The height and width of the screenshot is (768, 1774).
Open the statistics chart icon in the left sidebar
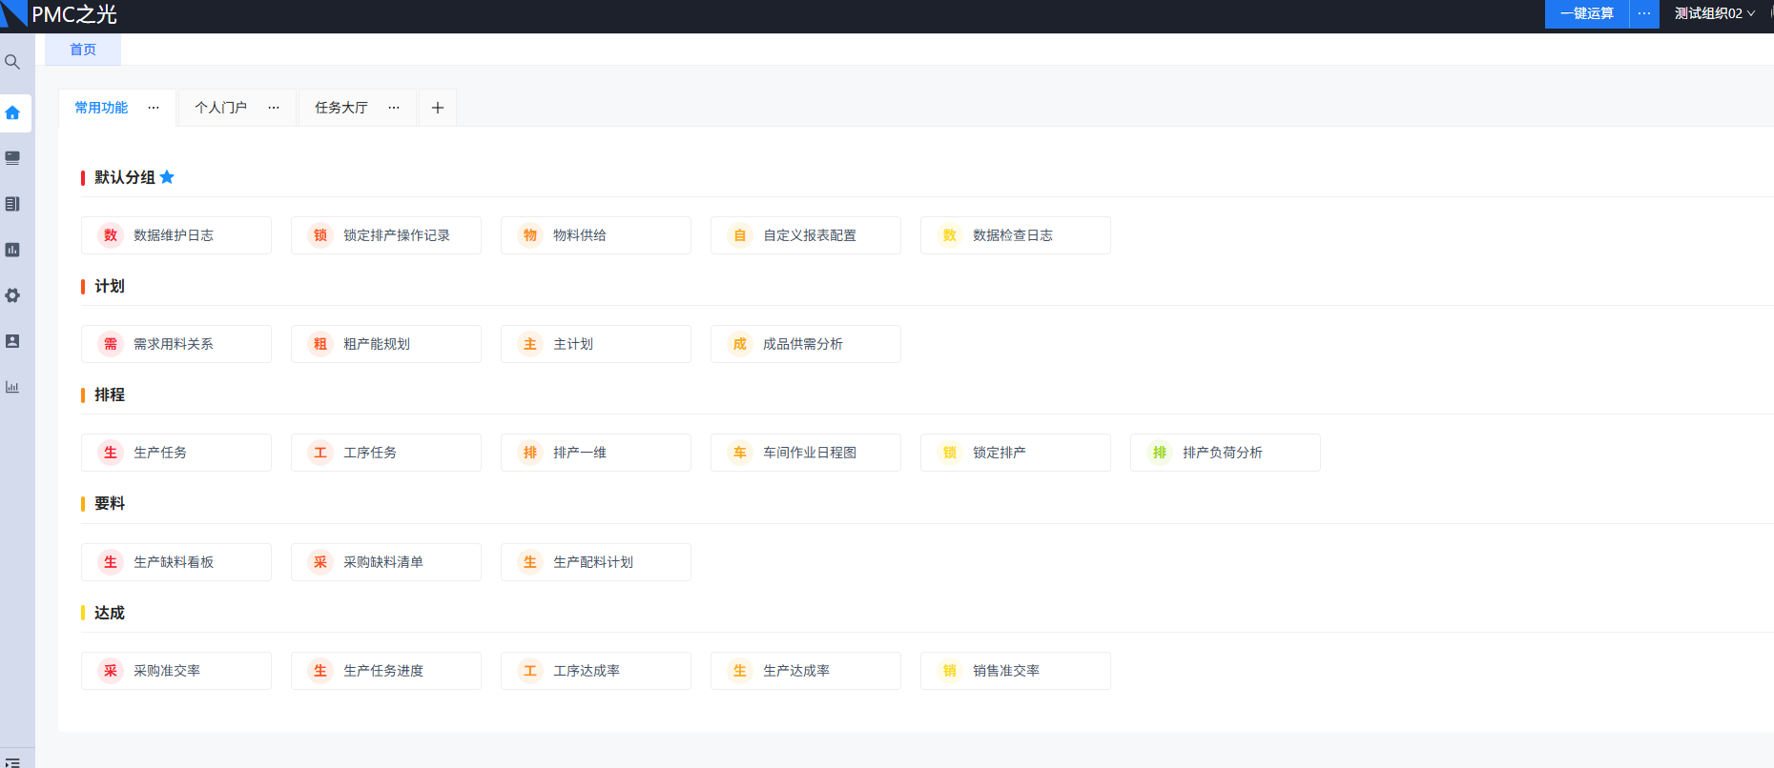coord(12,387)
